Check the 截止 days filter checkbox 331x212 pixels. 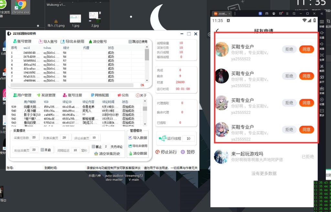(x=93, y=147)
